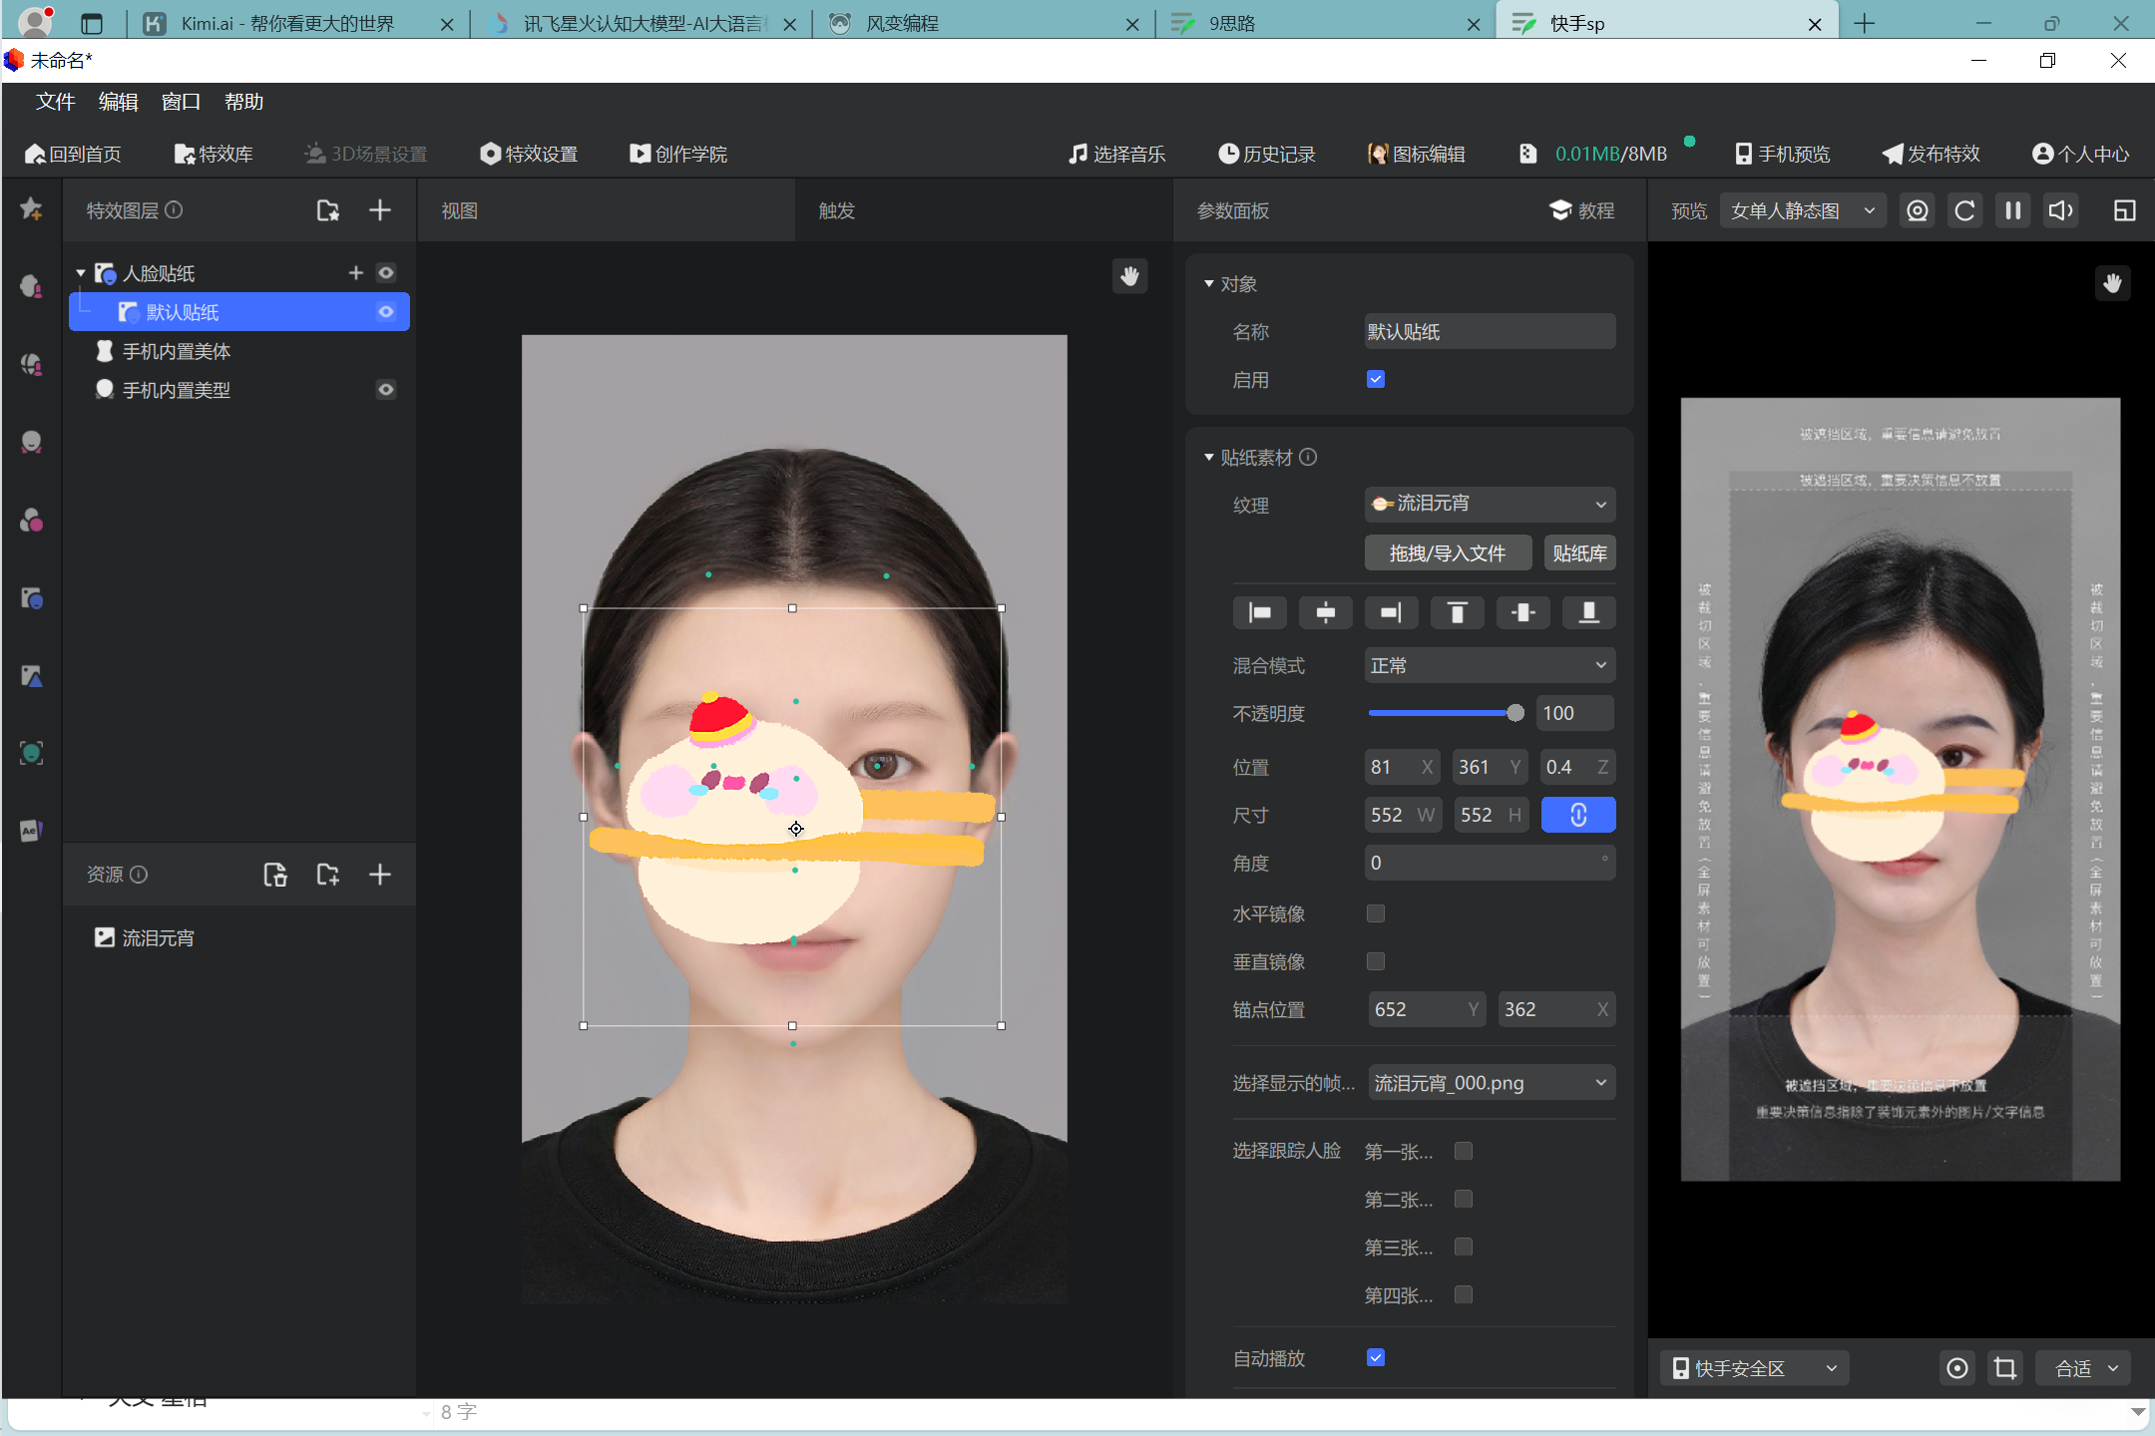Click the 角度 angle input field
The height and width of the screenshot is (1436, 2155).
point(1490,863)
